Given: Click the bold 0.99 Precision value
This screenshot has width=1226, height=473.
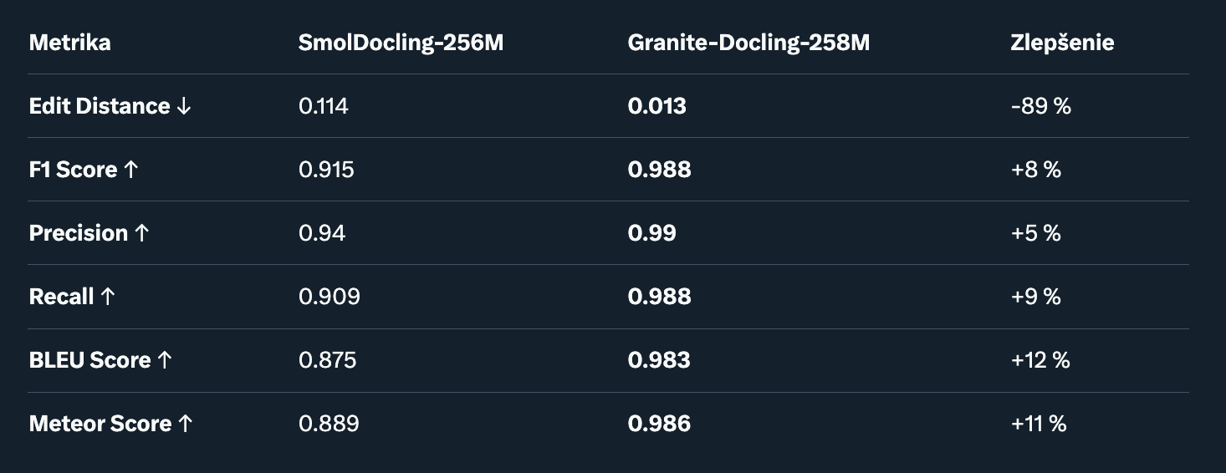Looking at the screenshot, I should click(x=651, y=233).
